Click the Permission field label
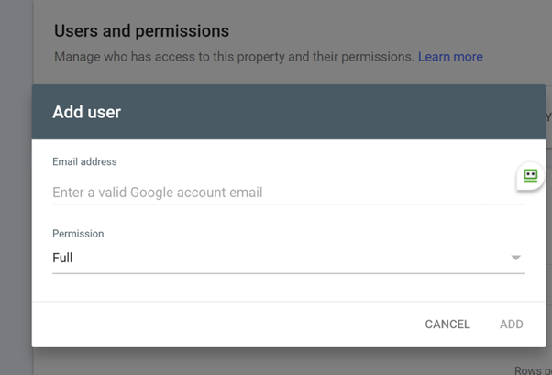 78,234
